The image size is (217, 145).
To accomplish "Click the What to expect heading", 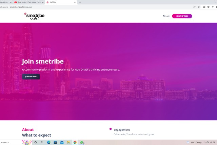I will coord(37,135).
